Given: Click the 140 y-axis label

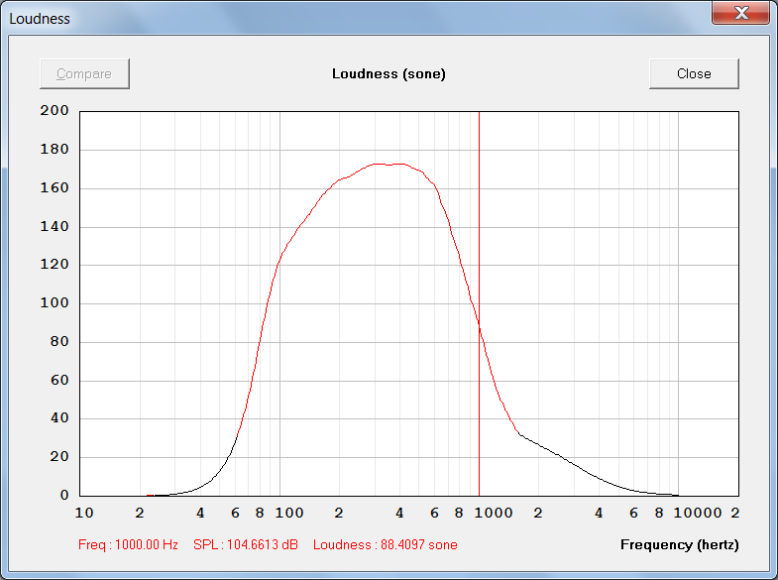Looking at the screenshot, I should point(55,226).
